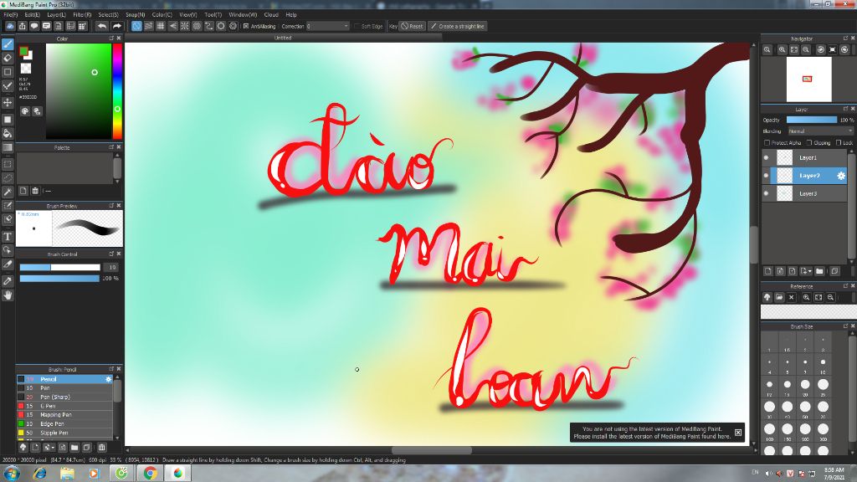Screen dimensions: 857x482
Task: Click the layer Opacity slider
Action: pyautogui.click(x=812, y=120)
